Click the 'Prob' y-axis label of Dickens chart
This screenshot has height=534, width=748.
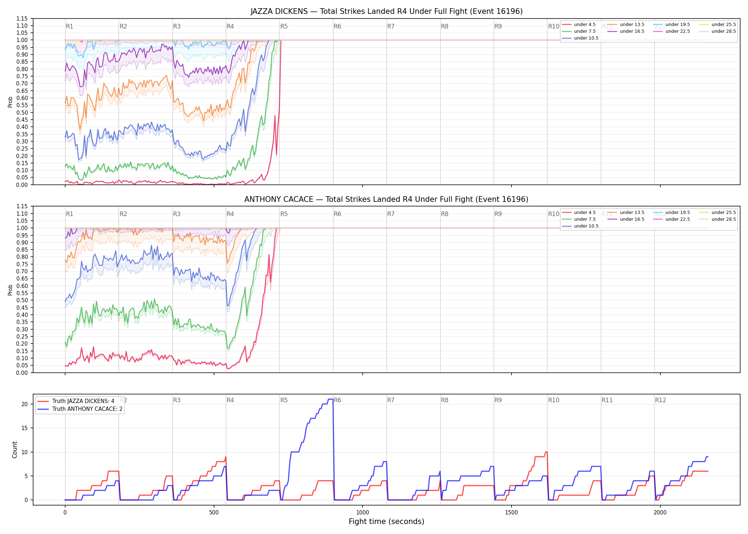point(10,102)
